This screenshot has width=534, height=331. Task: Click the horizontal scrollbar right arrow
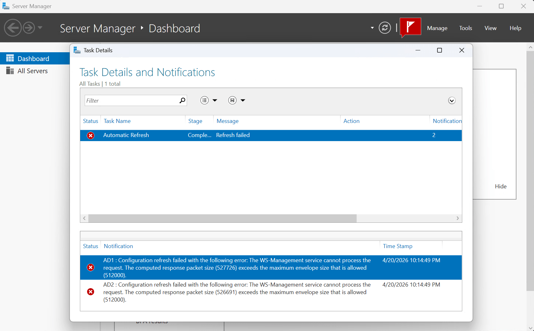[458, 218]
